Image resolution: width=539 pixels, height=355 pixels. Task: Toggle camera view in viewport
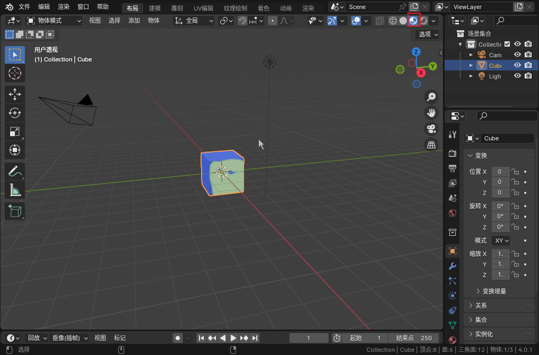point(431,129)
